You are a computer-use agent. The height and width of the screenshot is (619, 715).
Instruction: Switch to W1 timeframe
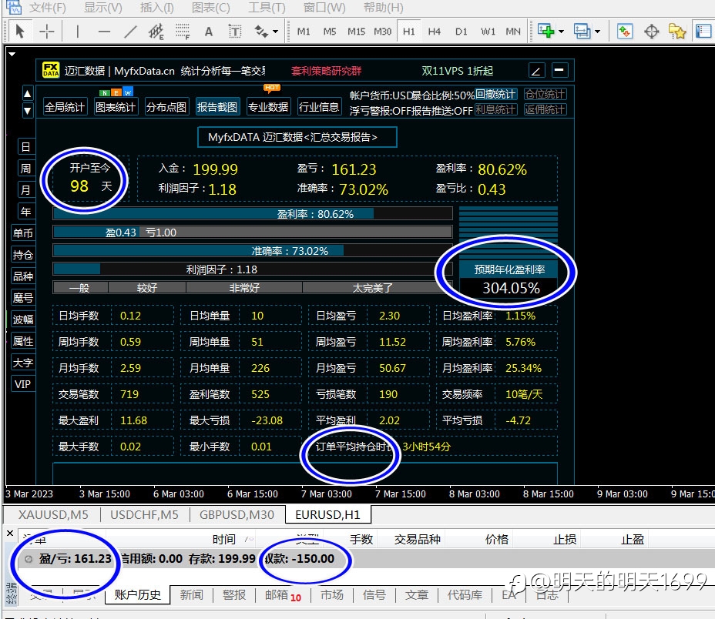pos(488,32)
